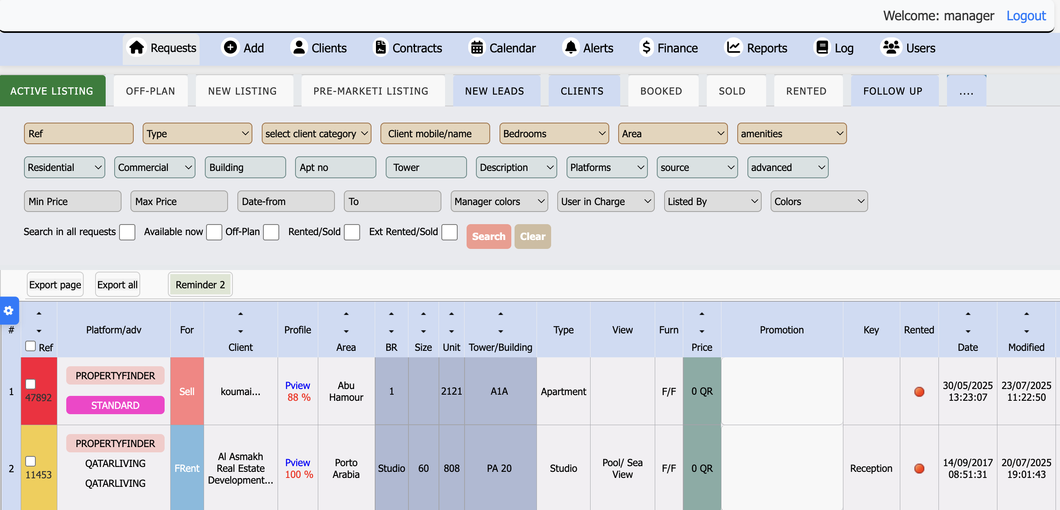Sort Size column descending arrow
The width and height of the screenshot is (1060, 510).
coord(424,331)
